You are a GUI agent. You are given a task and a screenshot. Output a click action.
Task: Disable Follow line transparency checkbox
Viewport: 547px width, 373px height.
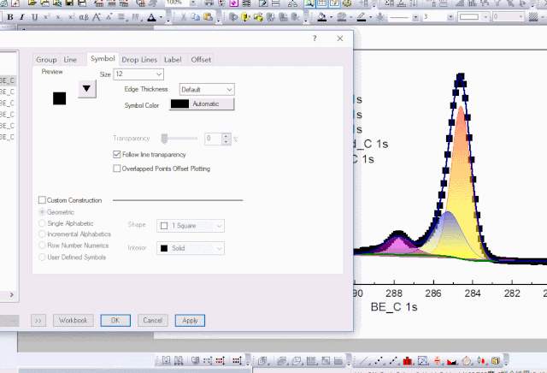coord(117,155)
